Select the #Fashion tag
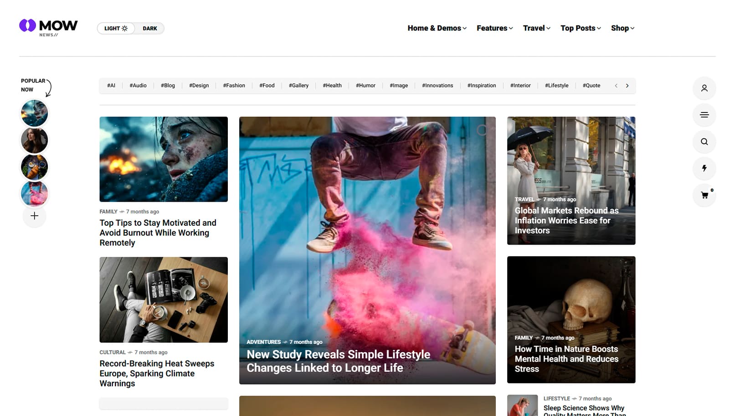Image resolution: width=735 pixels, height=416 pixels. tap(234, 86)
